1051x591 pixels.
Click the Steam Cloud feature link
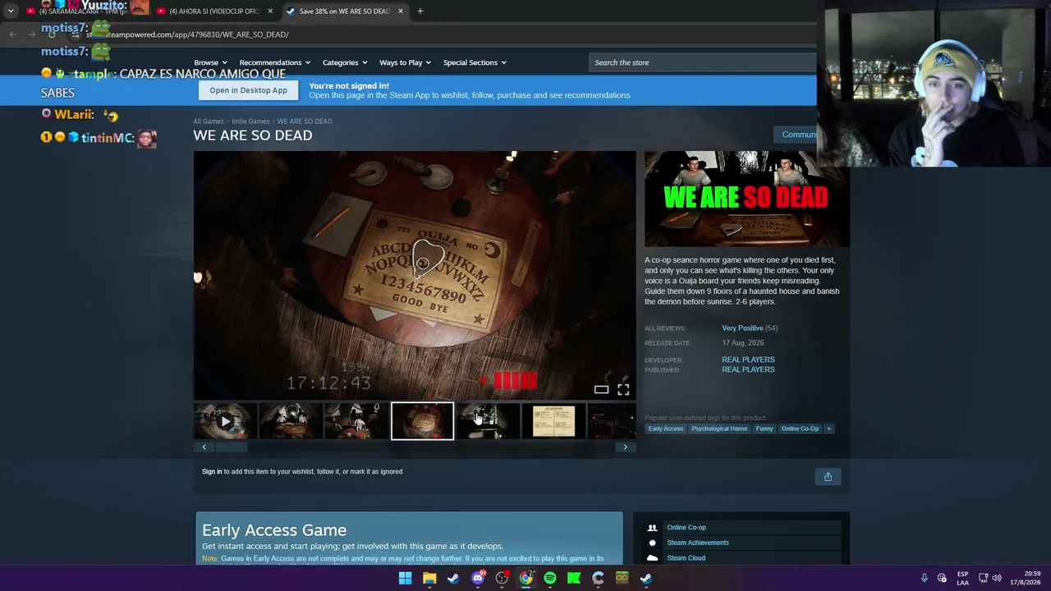click(686, 558)
